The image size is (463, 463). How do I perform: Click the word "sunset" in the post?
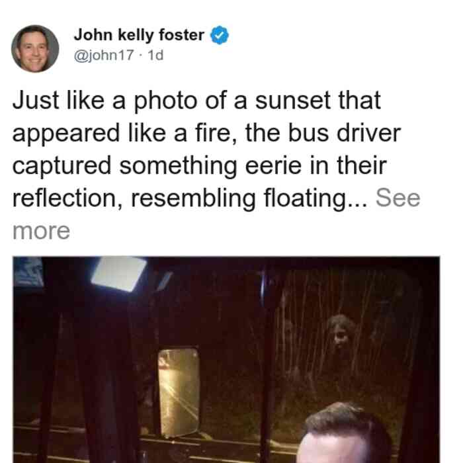tap(292, 101)
